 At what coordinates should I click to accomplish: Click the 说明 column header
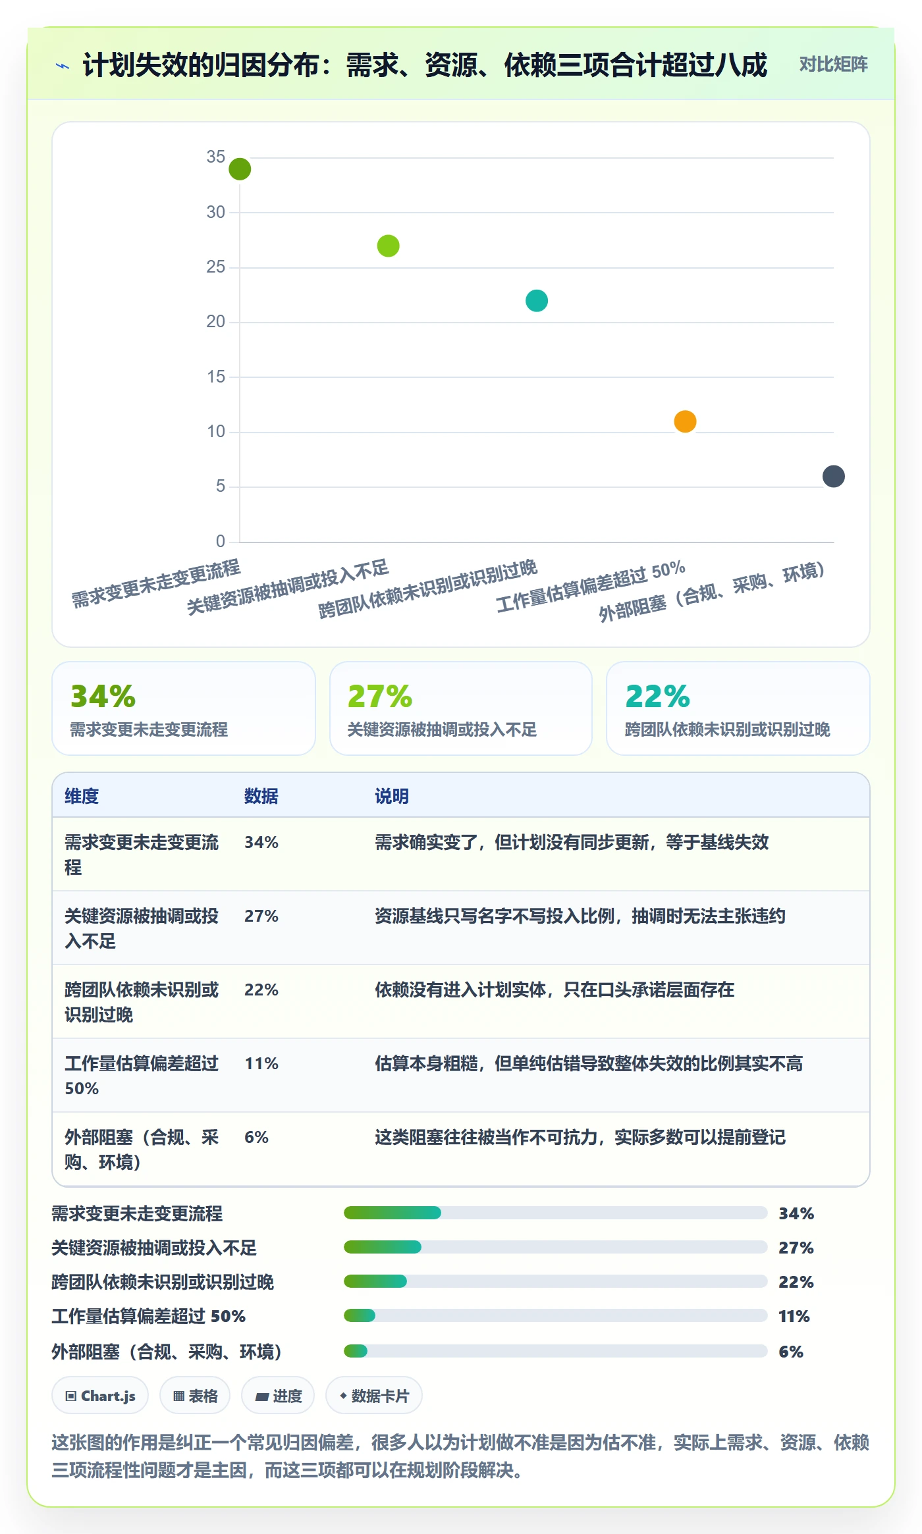coord(392,796)
